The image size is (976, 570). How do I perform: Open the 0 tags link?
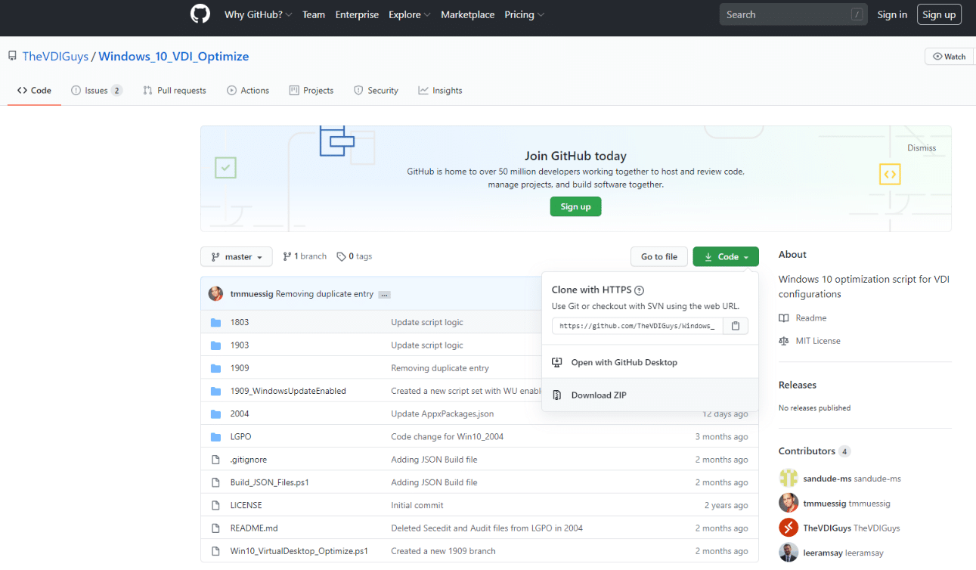coord(355,257)
